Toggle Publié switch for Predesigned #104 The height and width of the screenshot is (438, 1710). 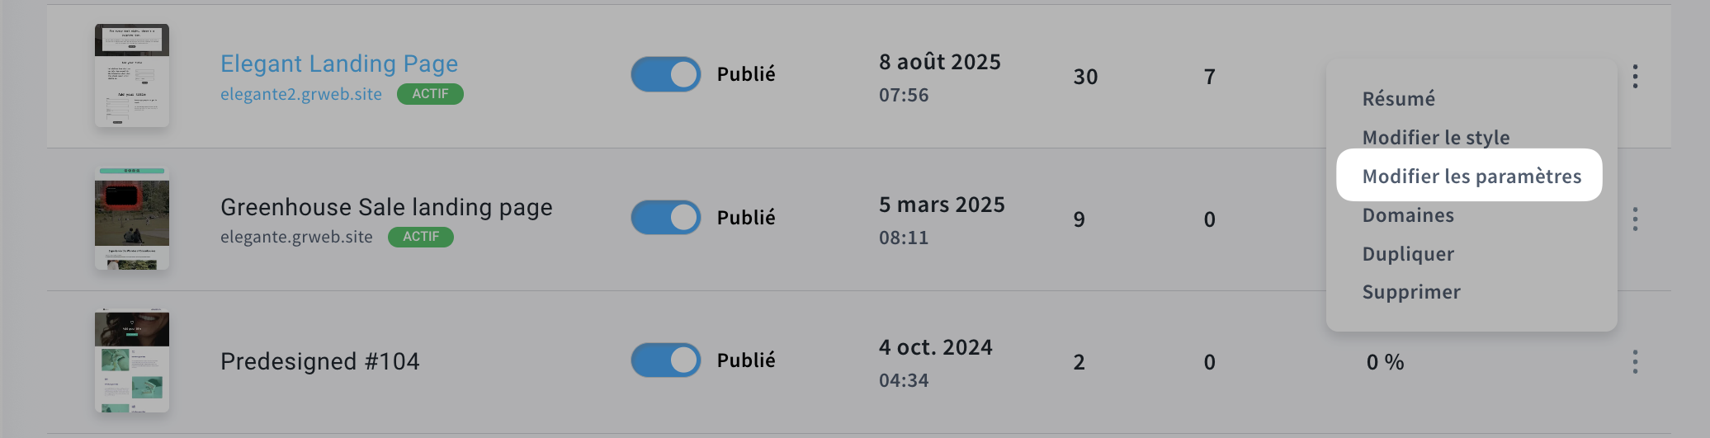665,360
